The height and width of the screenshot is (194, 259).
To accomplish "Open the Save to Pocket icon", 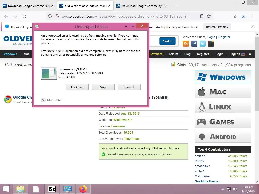I will 234,16.
